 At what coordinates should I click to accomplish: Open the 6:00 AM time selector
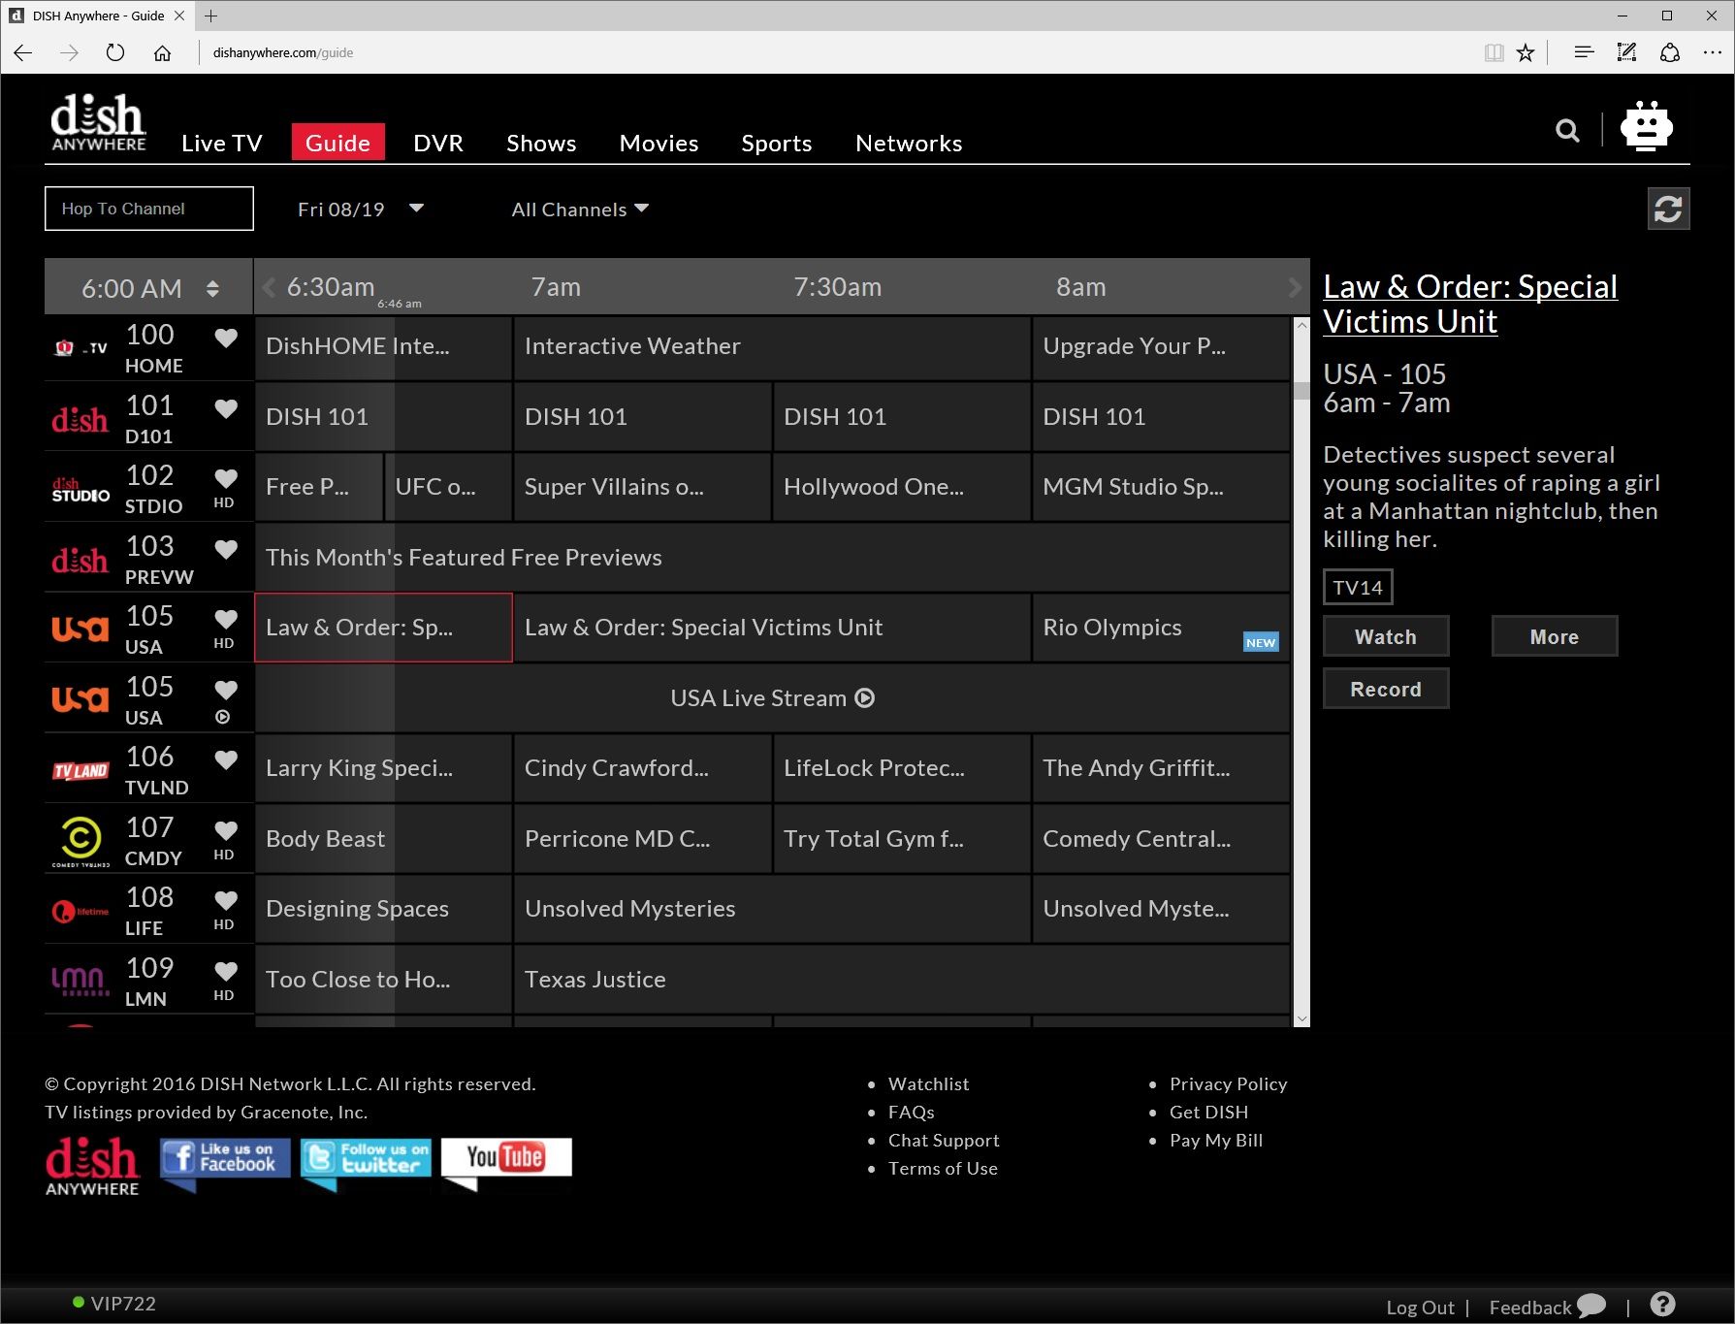point(148,288)
